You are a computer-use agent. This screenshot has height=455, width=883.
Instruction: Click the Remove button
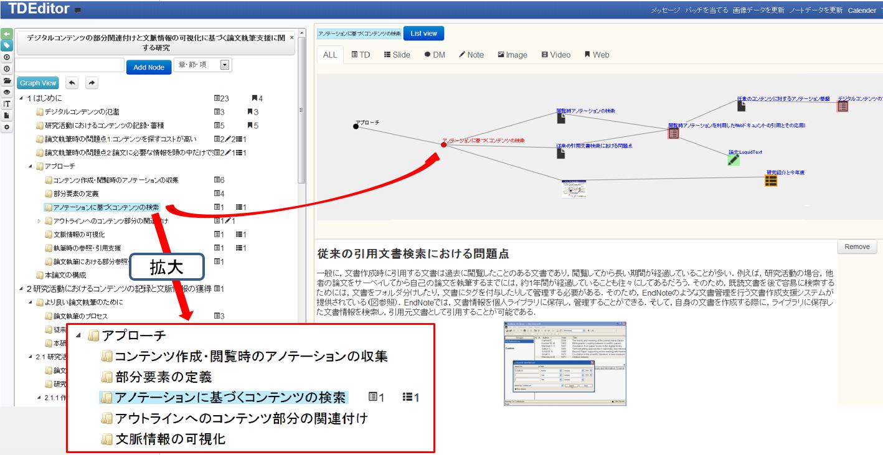coord(857,246)
